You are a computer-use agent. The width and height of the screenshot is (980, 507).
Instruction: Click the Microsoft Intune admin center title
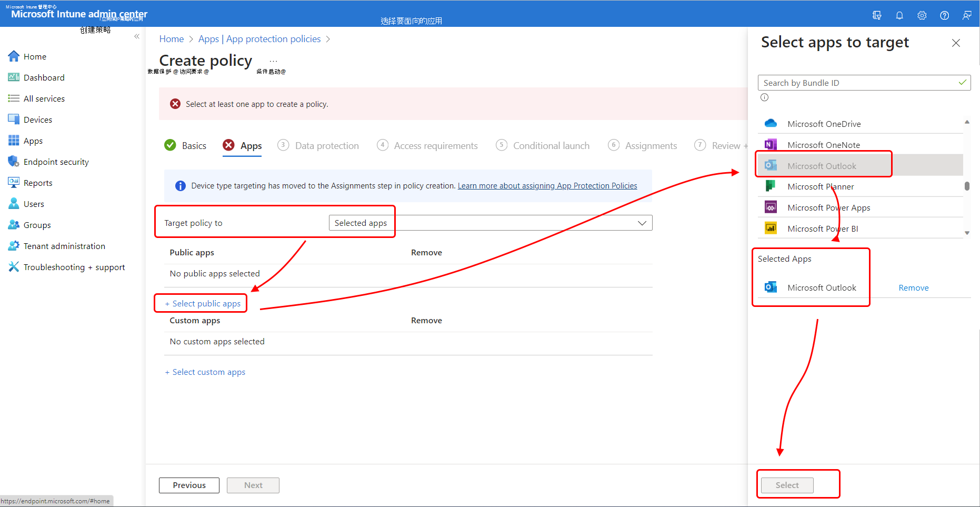click(x=79, y=14)
